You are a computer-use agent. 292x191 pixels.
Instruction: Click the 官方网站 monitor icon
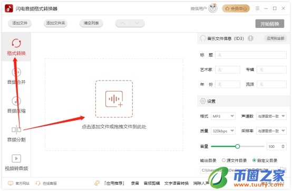(11, 183)
